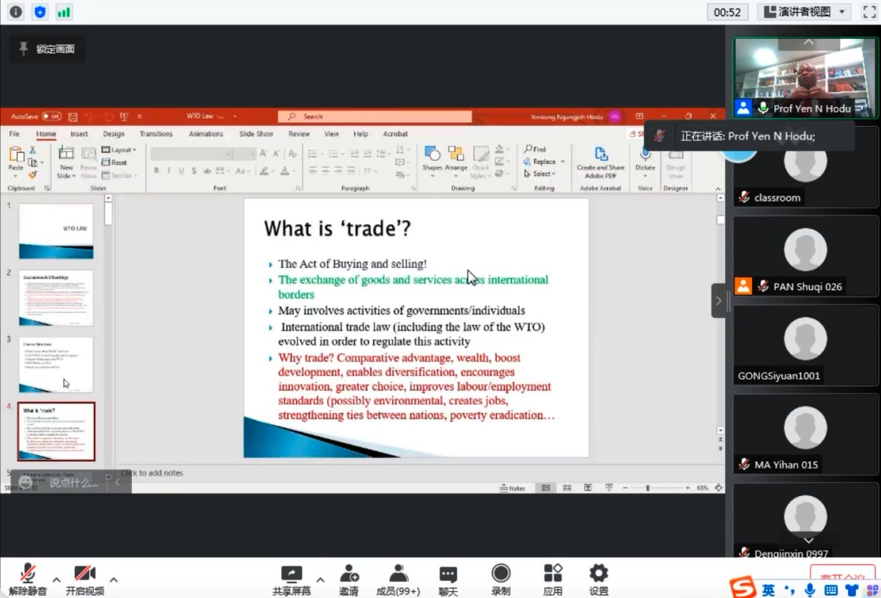
Task: Switch to the Animations ribbon tab
Action: (206, 134)
